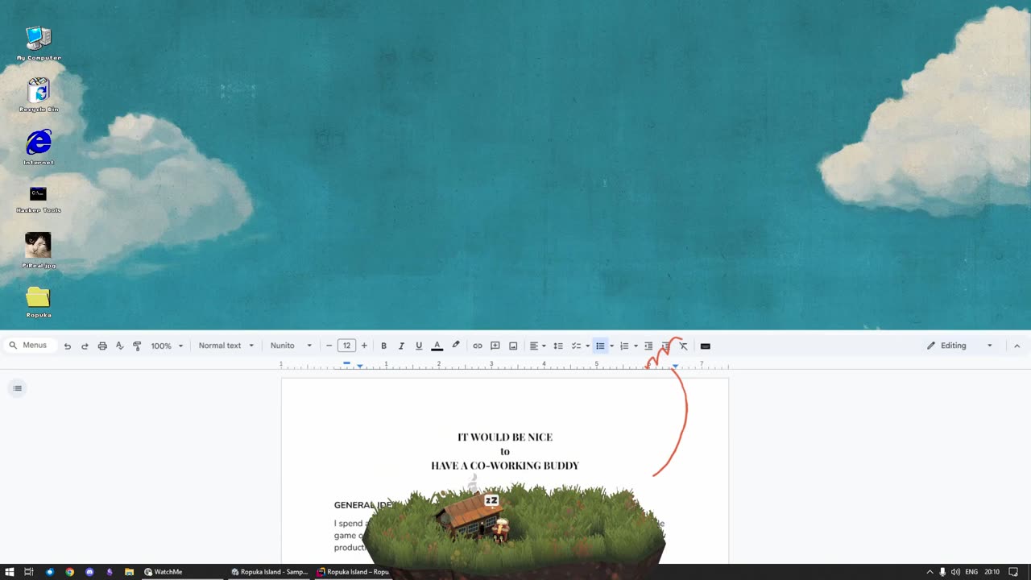Image resolution: width=1031 pixels, height=580 pixels.
Task: Toggle bold formatting
Action: click(x=383, y=346)
